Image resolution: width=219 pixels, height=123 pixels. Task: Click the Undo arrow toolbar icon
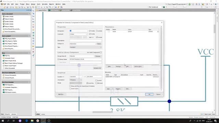[50, 7]
